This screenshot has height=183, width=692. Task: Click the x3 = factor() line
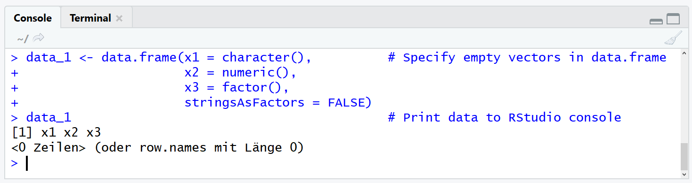coord(236,88)
